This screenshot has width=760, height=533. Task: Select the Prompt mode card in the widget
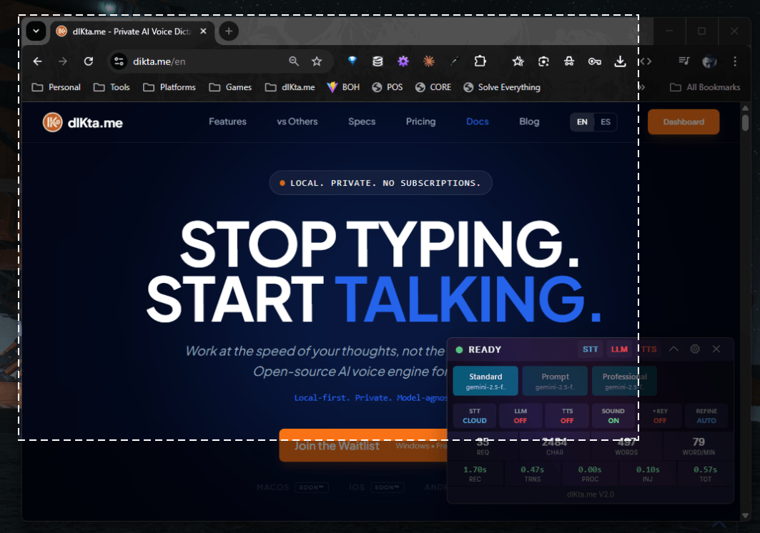pyautogui.click(x=555, y=380)
